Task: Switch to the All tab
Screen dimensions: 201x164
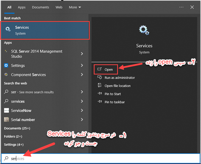Action: pyautogui.click(x=9, y=7)
